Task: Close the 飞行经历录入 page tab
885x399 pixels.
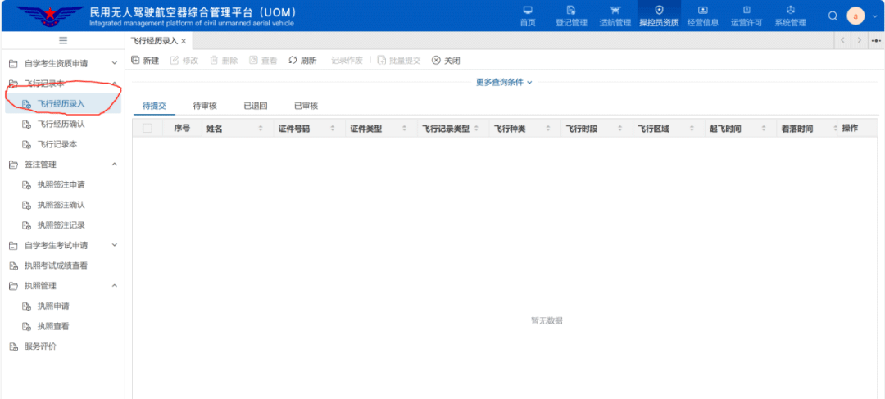Action: [x=184, y=41]
